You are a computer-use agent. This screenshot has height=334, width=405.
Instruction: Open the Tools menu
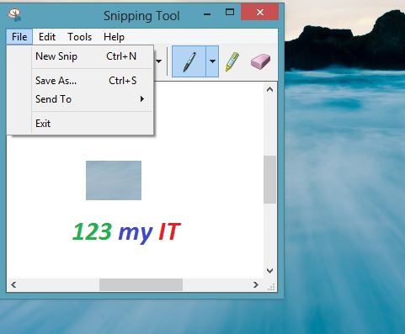(x=80, y=37)
